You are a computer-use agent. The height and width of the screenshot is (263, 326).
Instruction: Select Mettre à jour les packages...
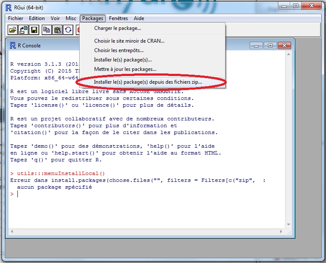[152, 69]
